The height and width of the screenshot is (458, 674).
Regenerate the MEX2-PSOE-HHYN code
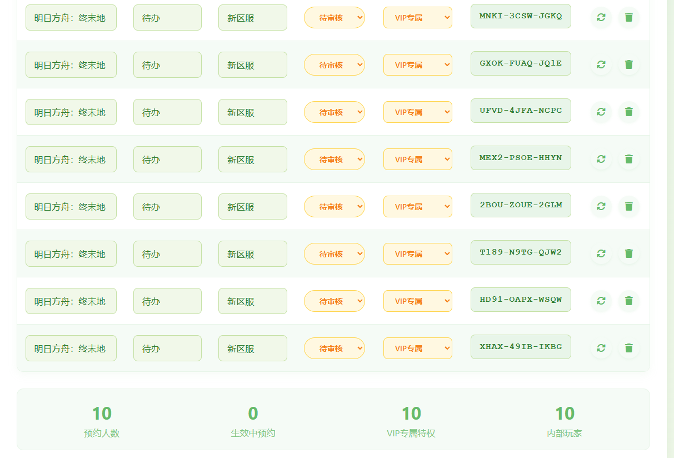(x=601, y=159)
